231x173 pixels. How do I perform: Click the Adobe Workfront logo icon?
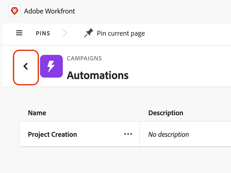coord(14,11)
